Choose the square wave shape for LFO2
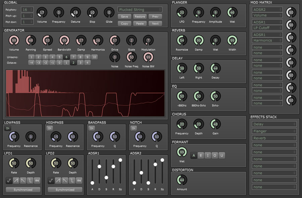The width and height of the screenshot is (302, 198). click(71, 180)
